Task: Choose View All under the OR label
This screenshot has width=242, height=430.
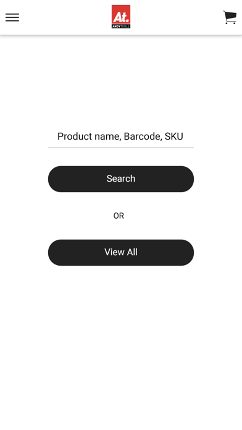Action: coord(121,252)
